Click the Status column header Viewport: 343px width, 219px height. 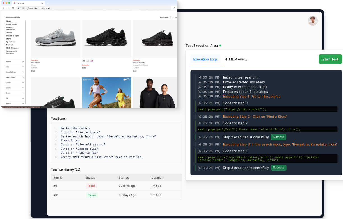(x=91, y=177)
